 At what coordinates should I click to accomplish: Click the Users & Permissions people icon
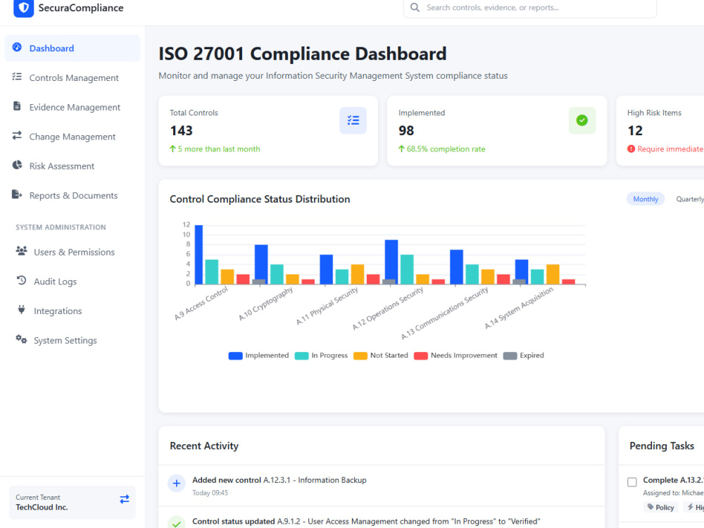(21, 251)
